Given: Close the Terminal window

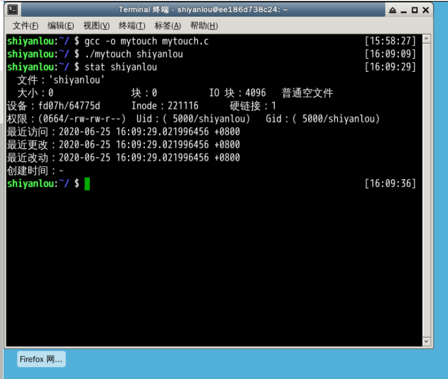Looking at the screenshot, I should [426, 10].
